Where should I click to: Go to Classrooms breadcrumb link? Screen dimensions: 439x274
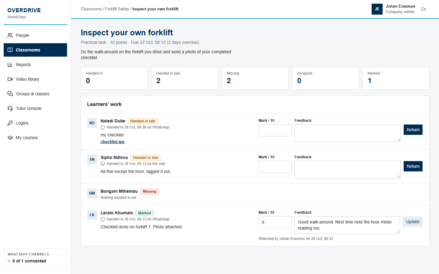(91, 9)
